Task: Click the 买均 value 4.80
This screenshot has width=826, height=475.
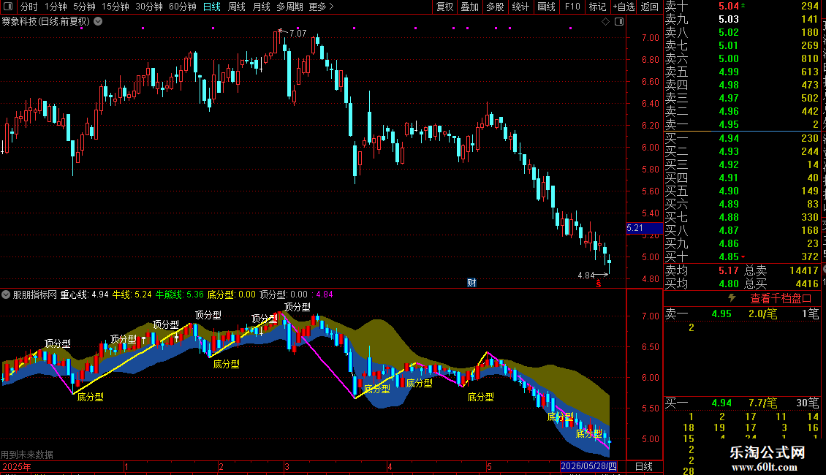Action: point(729,284)
